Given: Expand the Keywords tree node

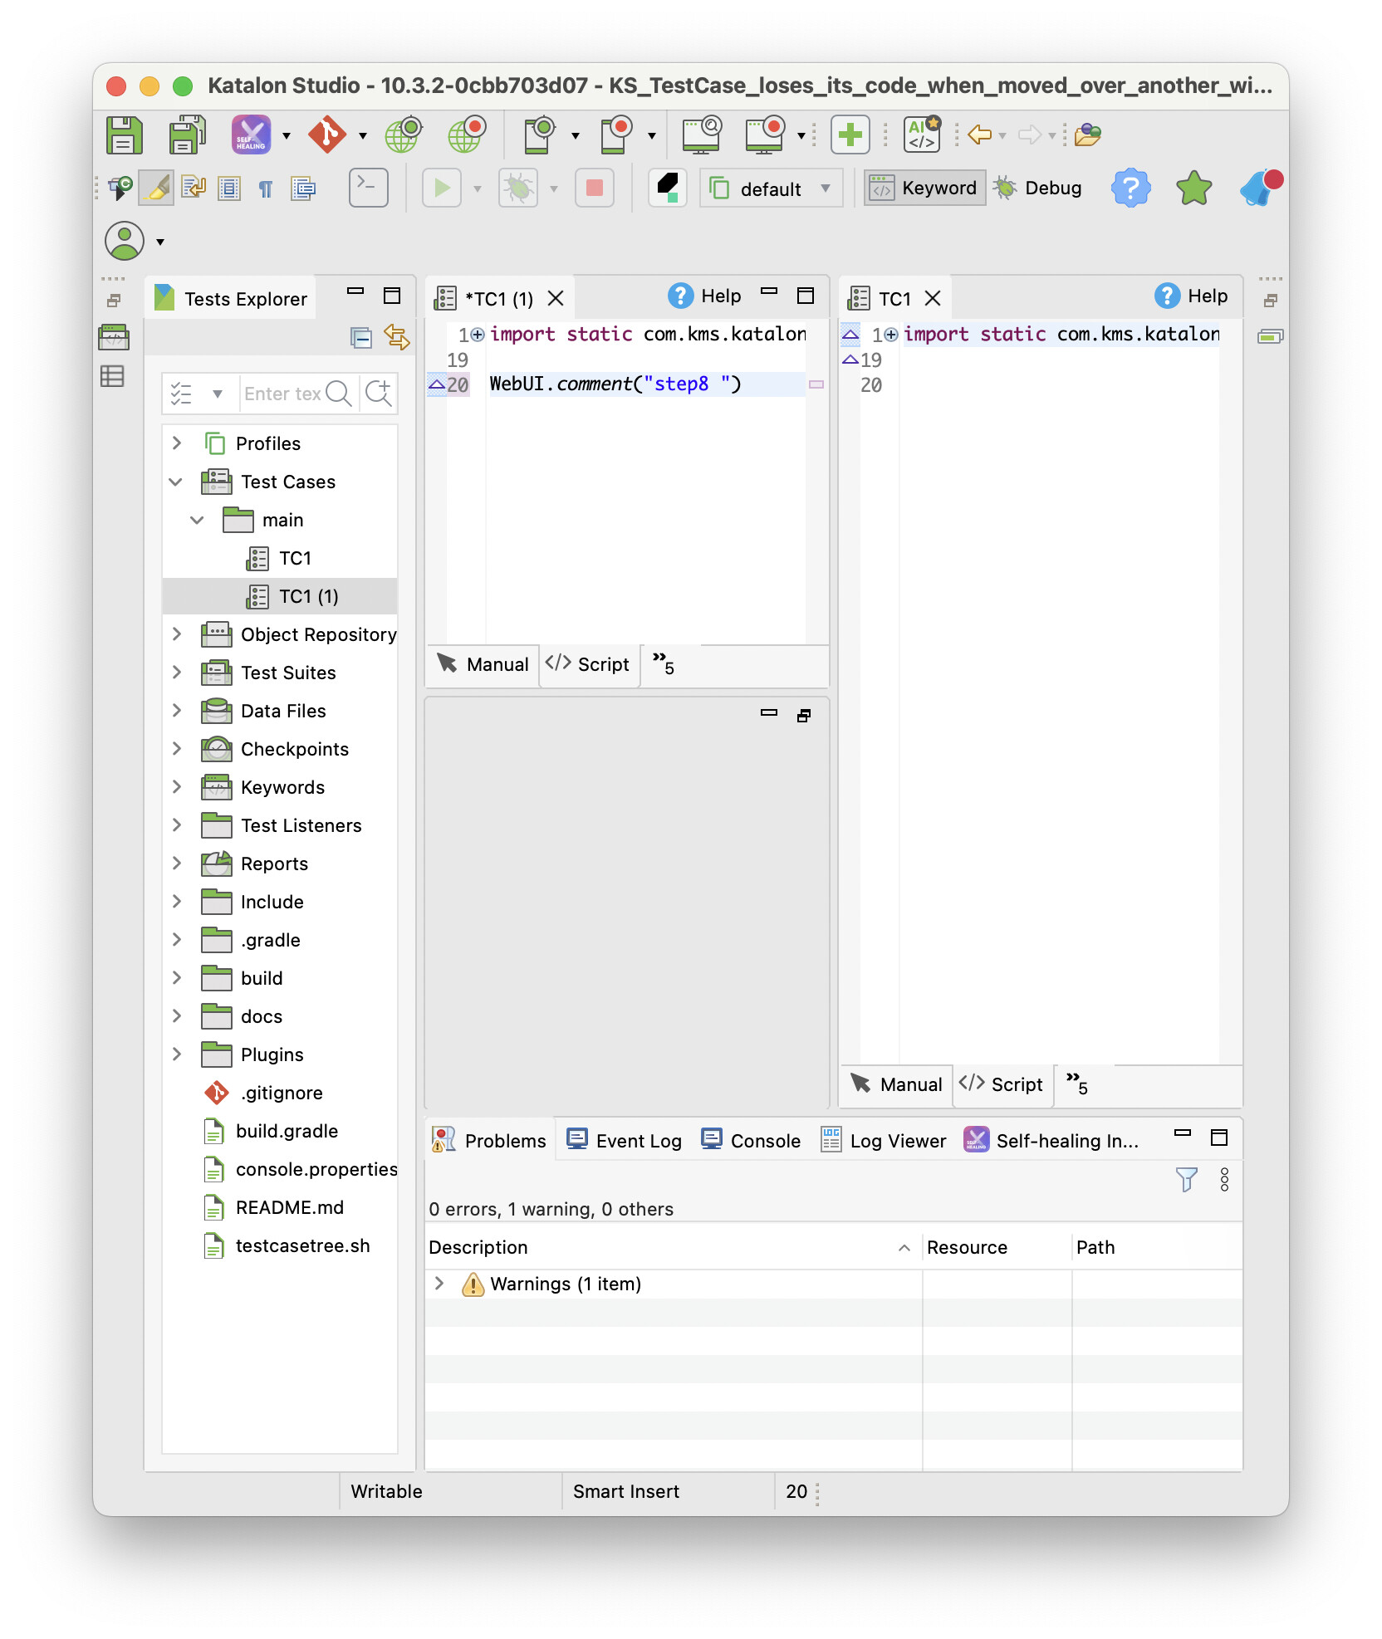Looking at the screenshot, I should (176, 787).
